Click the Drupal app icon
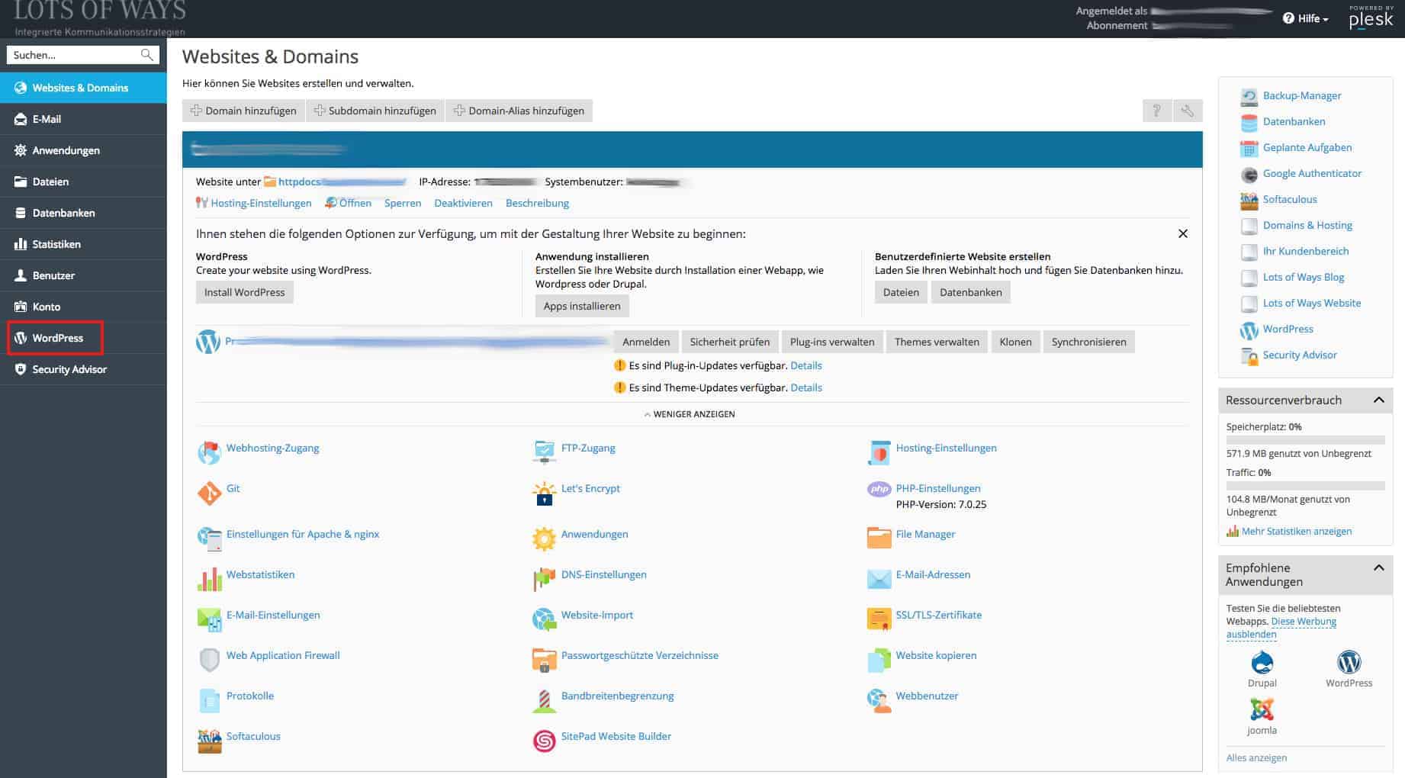This screenshot has width=1405, height=778. (1262, 661)
